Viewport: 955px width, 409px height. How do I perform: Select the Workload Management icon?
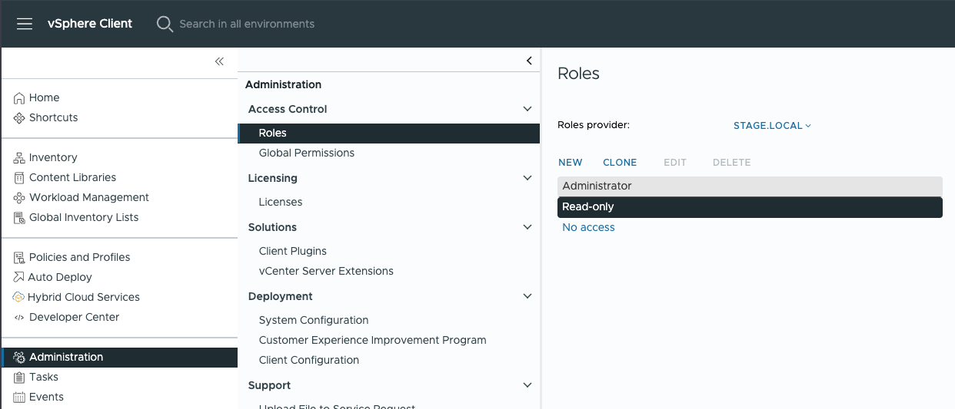pos(19,198)
